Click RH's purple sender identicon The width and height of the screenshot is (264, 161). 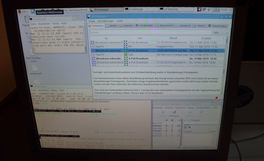[x=125, y=47]
